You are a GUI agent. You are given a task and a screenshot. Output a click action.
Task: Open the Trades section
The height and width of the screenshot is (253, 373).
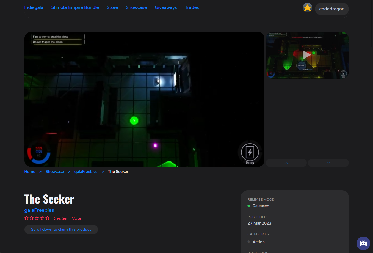click(192, 7)
